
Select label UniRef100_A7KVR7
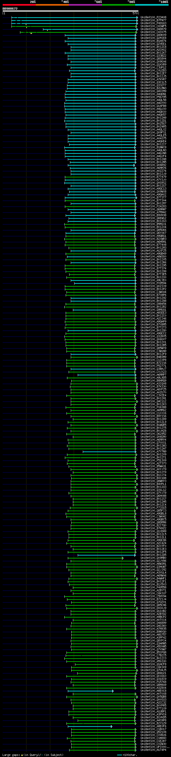pos(153,79)
